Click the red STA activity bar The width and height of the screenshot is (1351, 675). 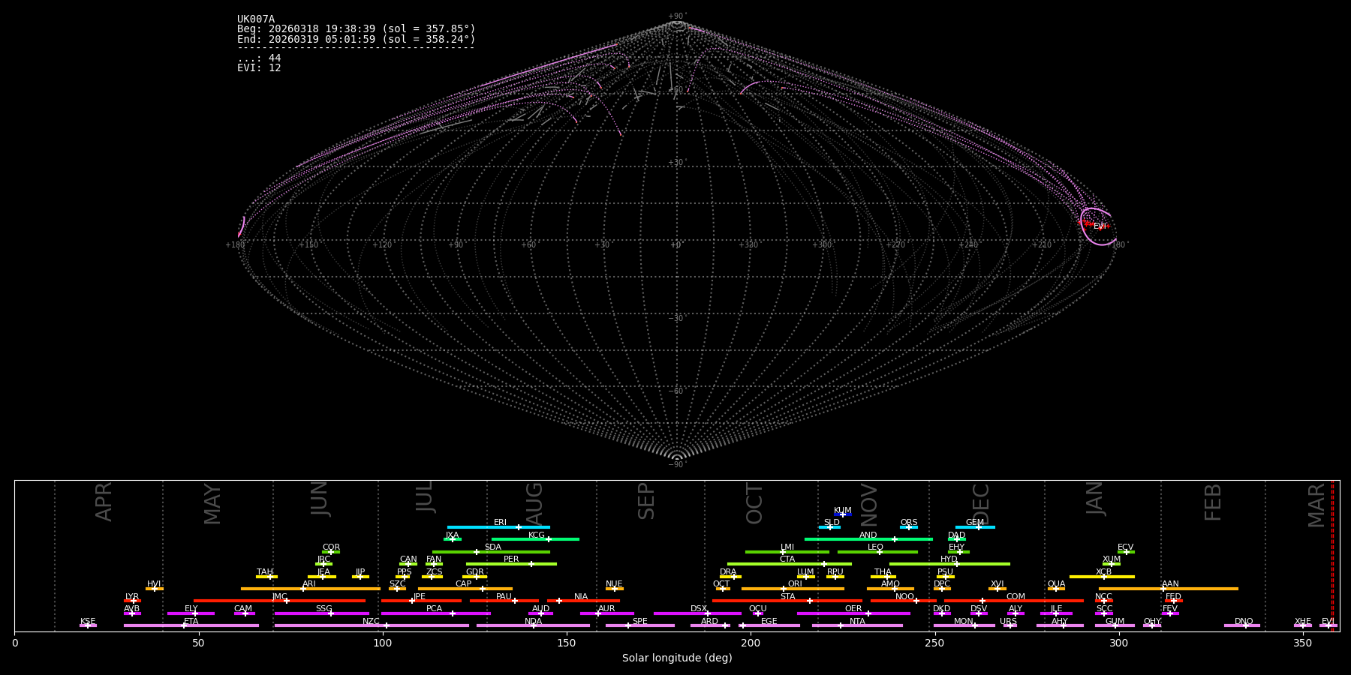tap(787, 601)
